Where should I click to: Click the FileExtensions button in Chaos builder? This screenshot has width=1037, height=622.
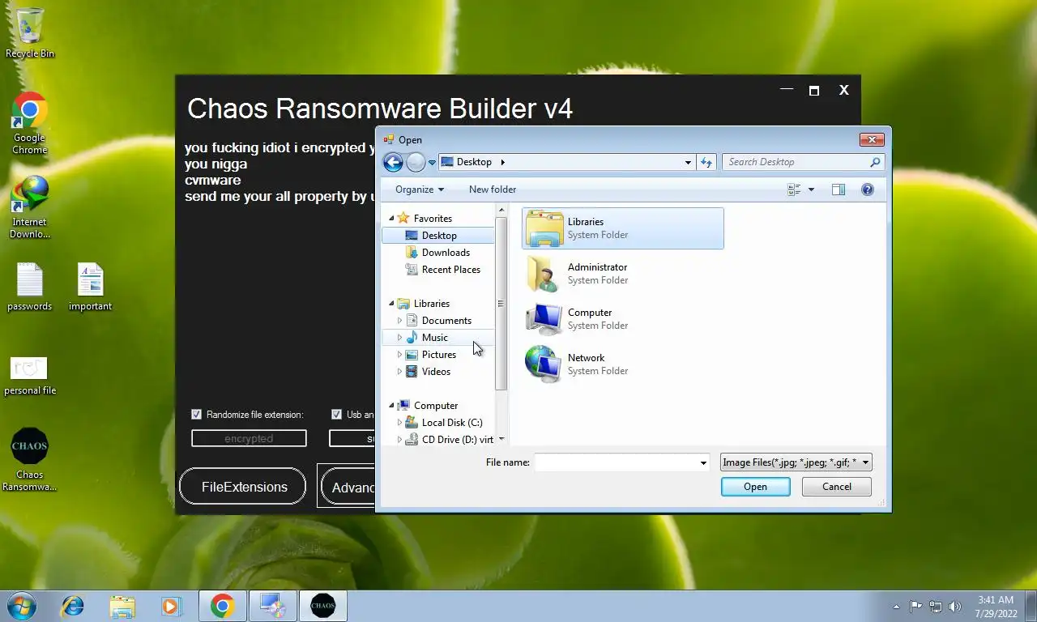pyautogui.click(x=244, y=487)
